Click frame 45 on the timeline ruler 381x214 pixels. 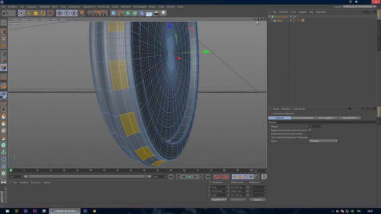coord(131,171)
